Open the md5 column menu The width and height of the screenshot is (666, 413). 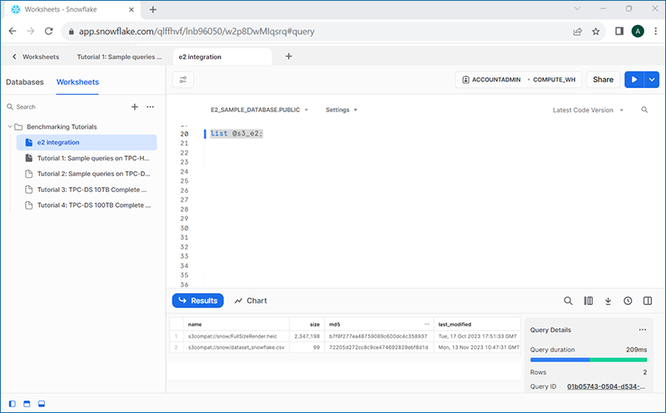point(427,324)
